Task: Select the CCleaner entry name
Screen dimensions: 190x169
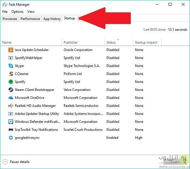Action: coord(22,74)
